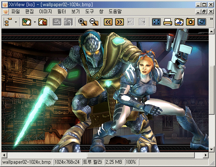Click status bar zoom 100%
Image resolution: width=216 pixels, height=167 pixels.
[131, 162]
